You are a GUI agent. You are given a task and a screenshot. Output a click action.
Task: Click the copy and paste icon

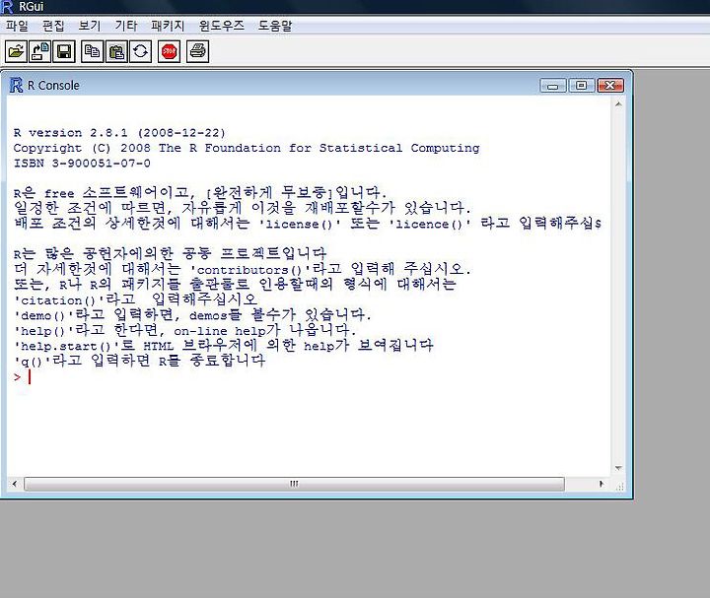click(x=140, y=51)
